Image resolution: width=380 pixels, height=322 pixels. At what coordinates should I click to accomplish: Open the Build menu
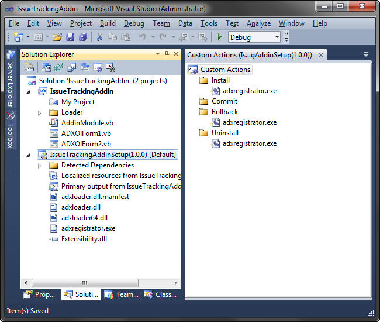tap(108, 23)
